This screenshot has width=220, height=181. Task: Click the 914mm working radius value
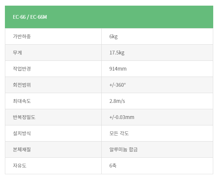point(118,69)
